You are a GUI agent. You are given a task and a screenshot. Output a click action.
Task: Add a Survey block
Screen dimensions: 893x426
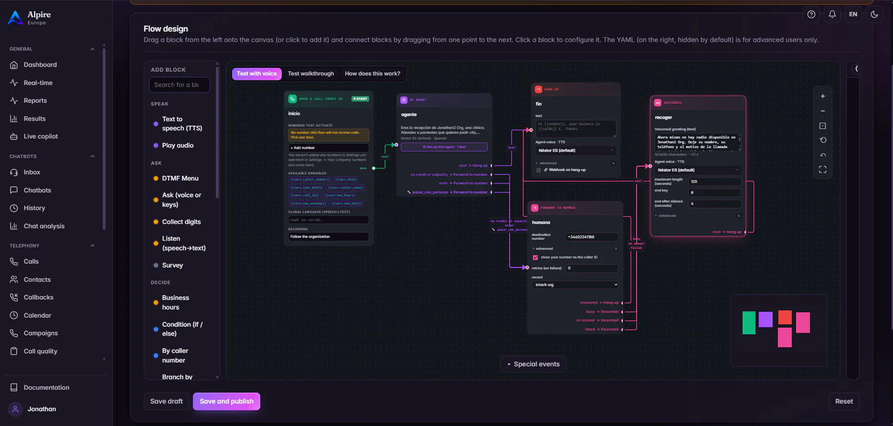[172, 266]
